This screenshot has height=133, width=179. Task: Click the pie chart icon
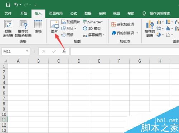159,35
